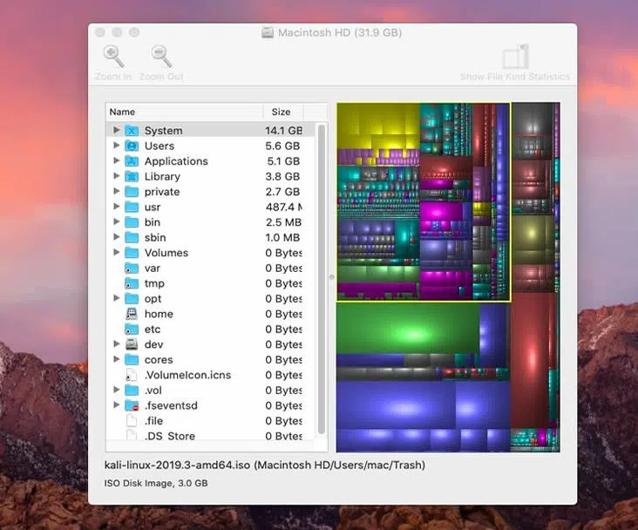
Task: Click the Zoom In magnifier icon
Action: pyautogui.click(x=113, y=56)
